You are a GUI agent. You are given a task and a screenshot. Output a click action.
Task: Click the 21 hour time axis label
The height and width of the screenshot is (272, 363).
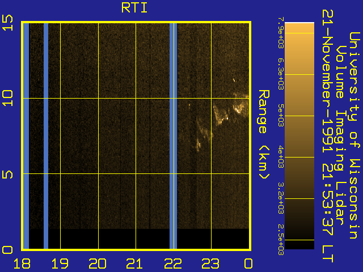pyautogui.click(x=135, y=263)
